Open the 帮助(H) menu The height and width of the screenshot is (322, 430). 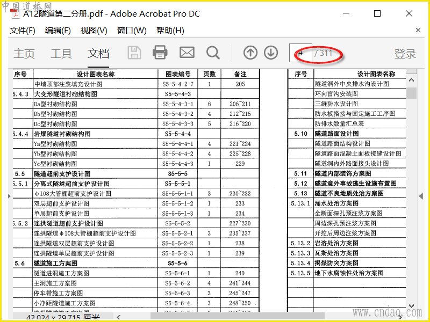pos(170,31)
